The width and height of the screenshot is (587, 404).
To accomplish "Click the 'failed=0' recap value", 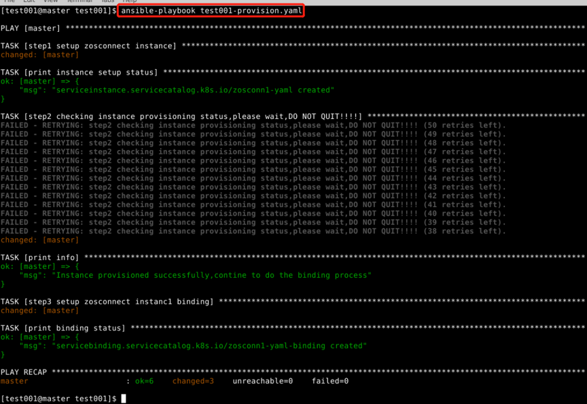I will (330, 381).
